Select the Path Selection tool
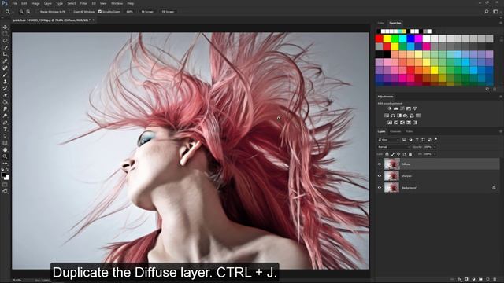The height and width of the screenshot is (283, 504). coord(5,136)
